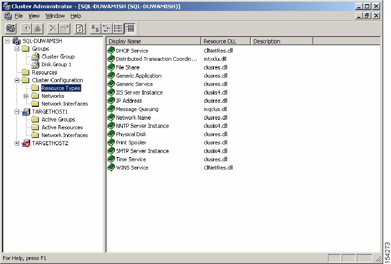Collapse the Groups folder expander
The height and width of the screenshot is (264, 391).
17,49
